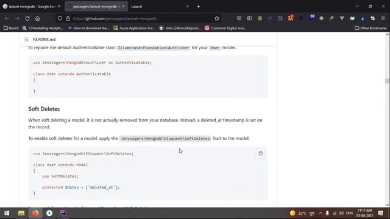The height and width of the screenshot is (219, 390).
Task: Reload the current GitHub page
Action: click(x=27, y=18)
